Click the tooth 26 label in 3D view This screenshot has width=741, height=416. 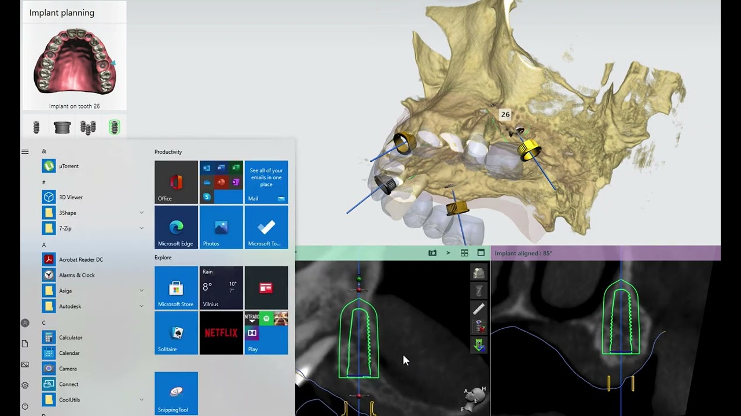[505, 114]
